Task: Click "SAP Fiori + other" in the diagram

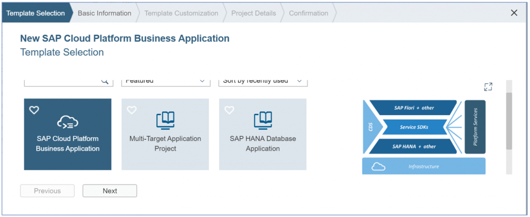Action: tap(414, 108)
